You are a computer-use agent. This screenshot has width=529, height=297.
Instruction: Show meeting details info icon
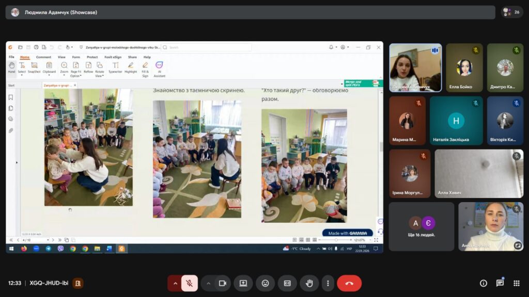pos(484,283)
